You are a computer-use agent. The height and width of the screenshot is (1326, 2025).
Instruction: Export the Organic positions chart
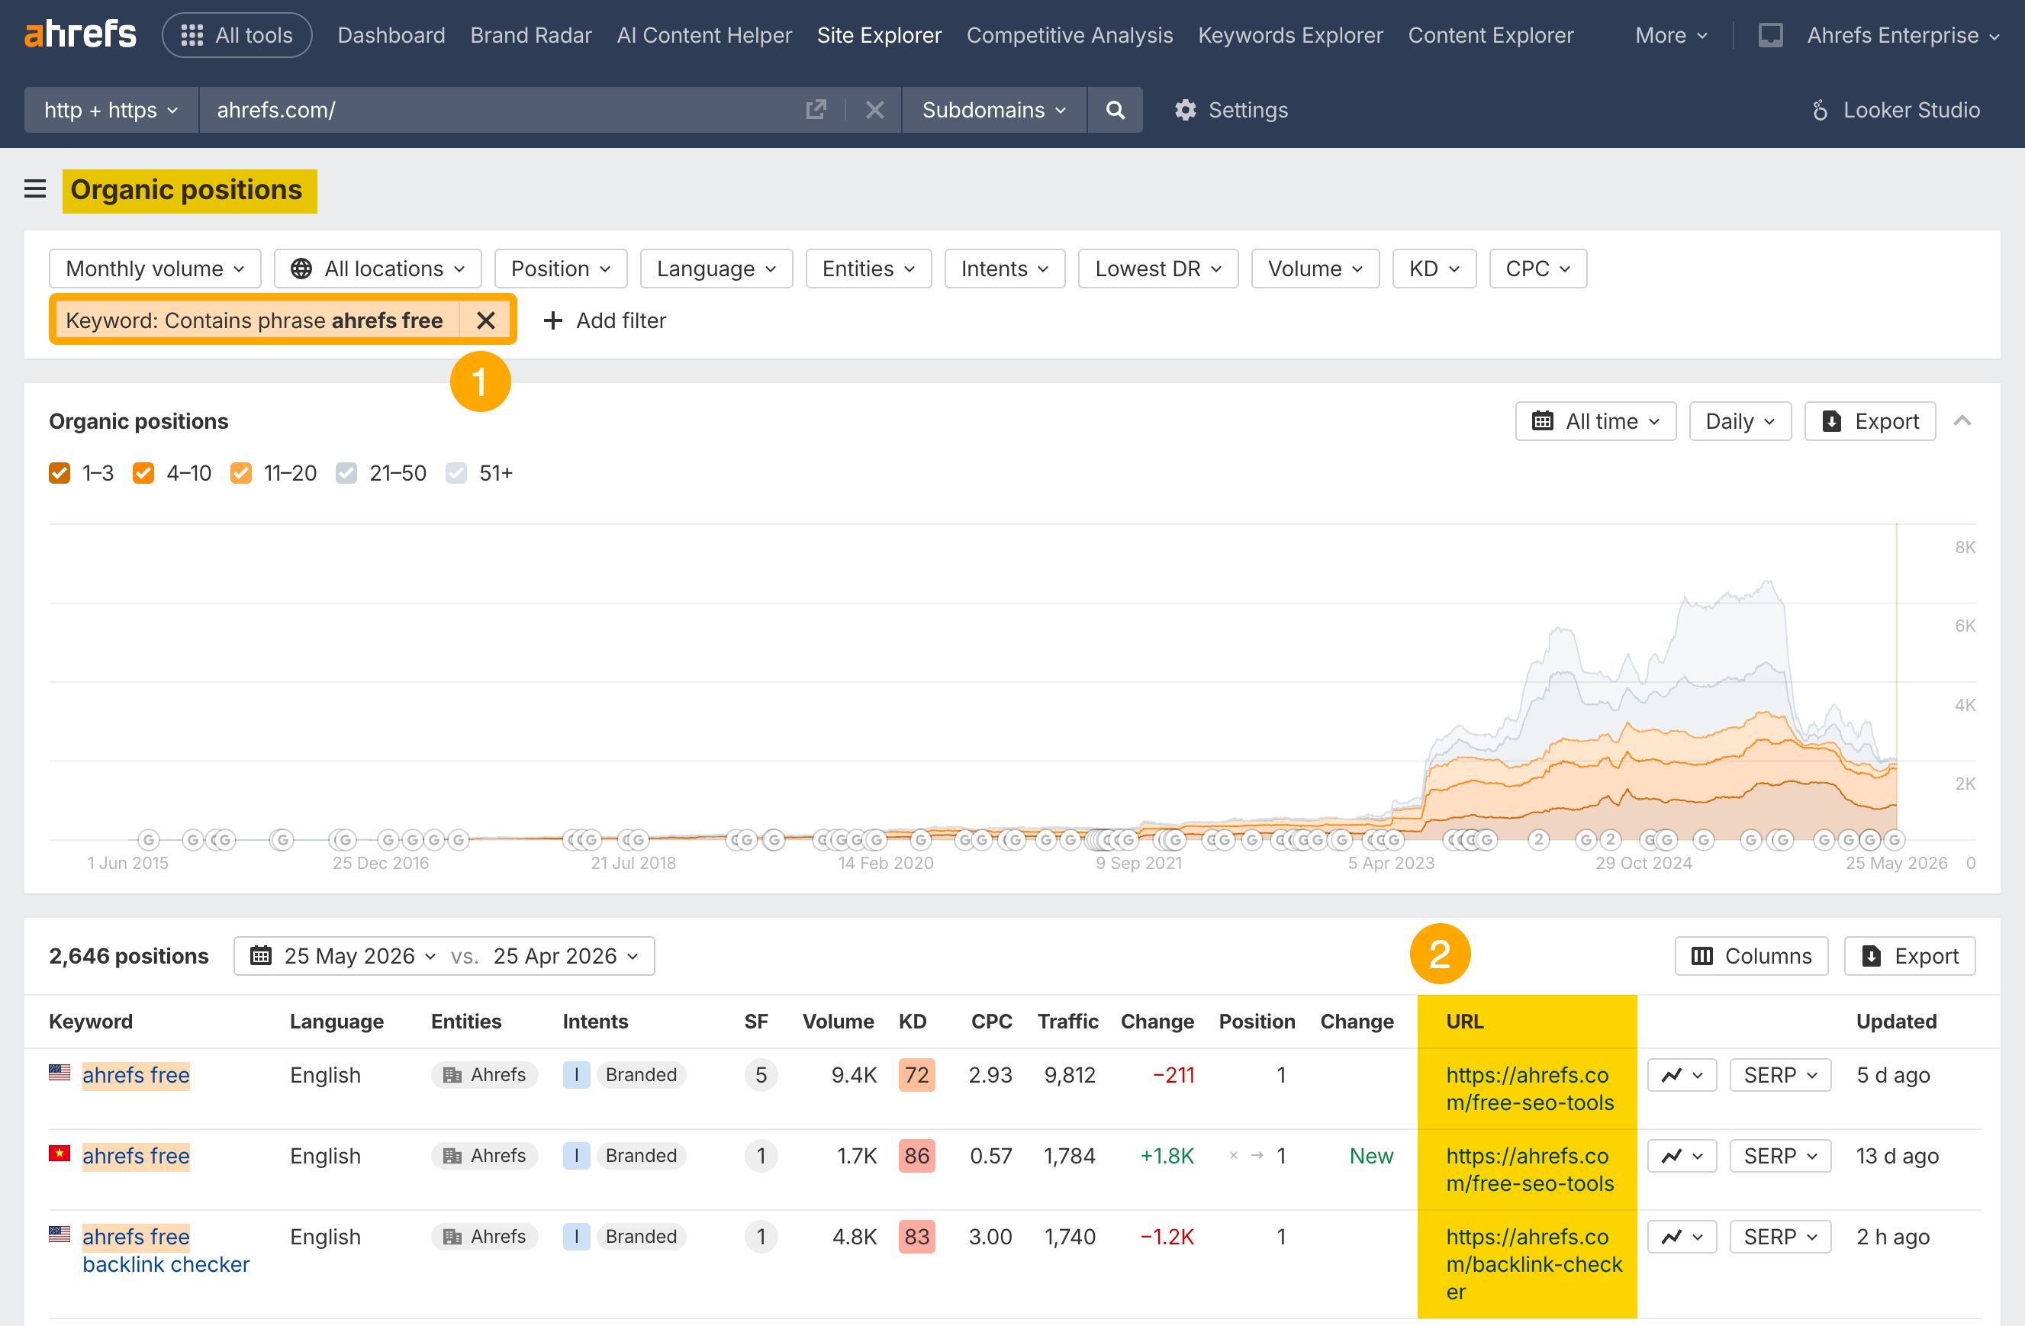point(1869,421)
